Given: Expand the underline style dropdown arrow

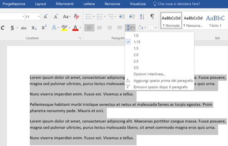Looking at the screenshot, I should [x=17, y=28].
